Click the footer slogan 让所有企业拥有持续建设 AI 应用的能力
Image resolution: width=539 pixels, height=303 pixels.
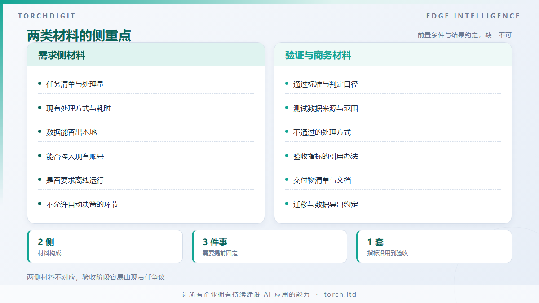(246, 294)
